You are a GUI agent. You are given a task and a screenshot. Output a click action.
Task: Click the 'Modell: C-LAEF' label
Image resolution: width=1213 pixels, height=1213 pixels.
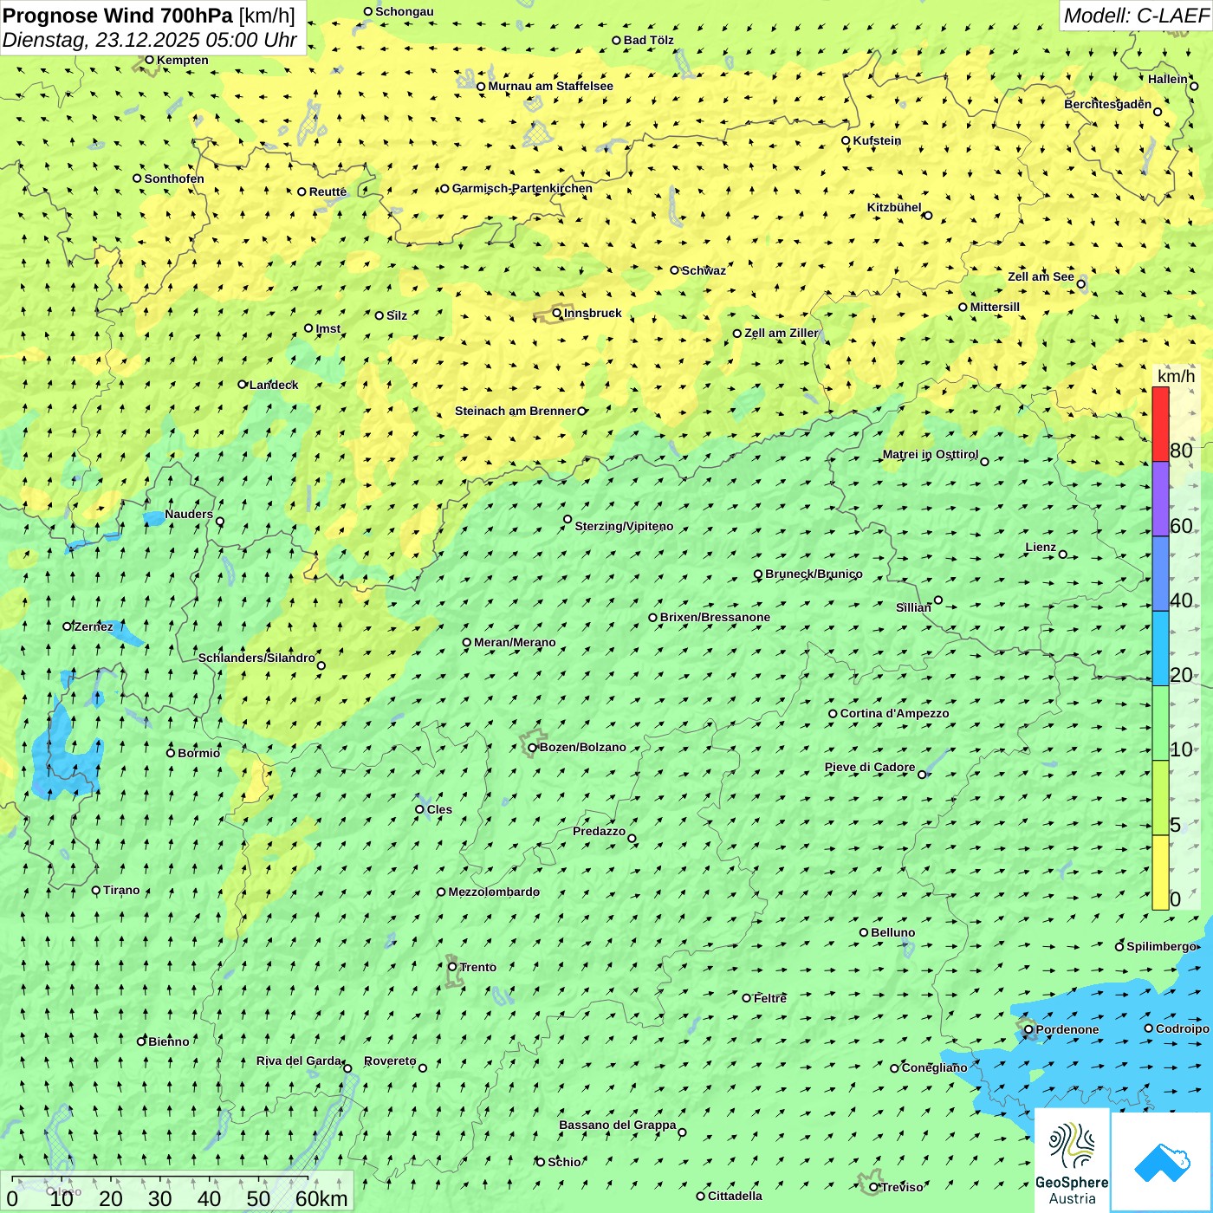point(1135,15)
